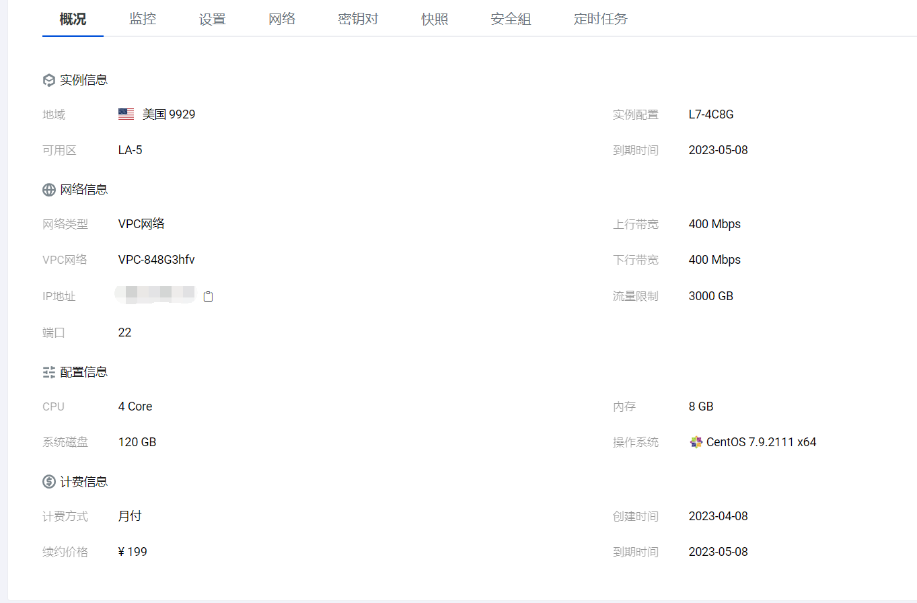Click traffic limit value 3000 GB
This screenshot has width=917, height=603.
coord(711,296)
